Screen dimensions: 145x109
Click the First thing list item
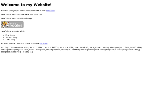10,35
